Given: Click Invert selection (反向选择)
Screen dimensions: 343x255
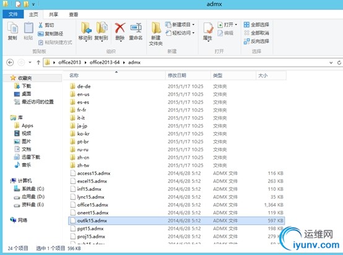Looking at the screenshot, I should [x=256, y=41].
